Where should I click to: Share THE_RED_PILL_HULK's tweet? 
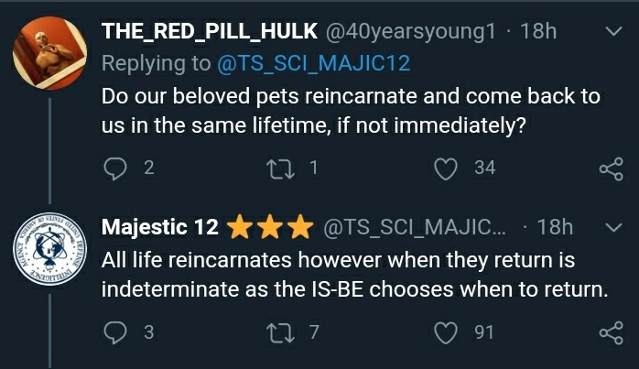(610, 168)
